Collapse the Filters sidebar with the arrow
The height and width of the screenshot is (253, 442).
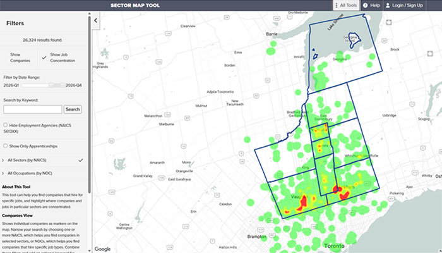coord(95,20)
